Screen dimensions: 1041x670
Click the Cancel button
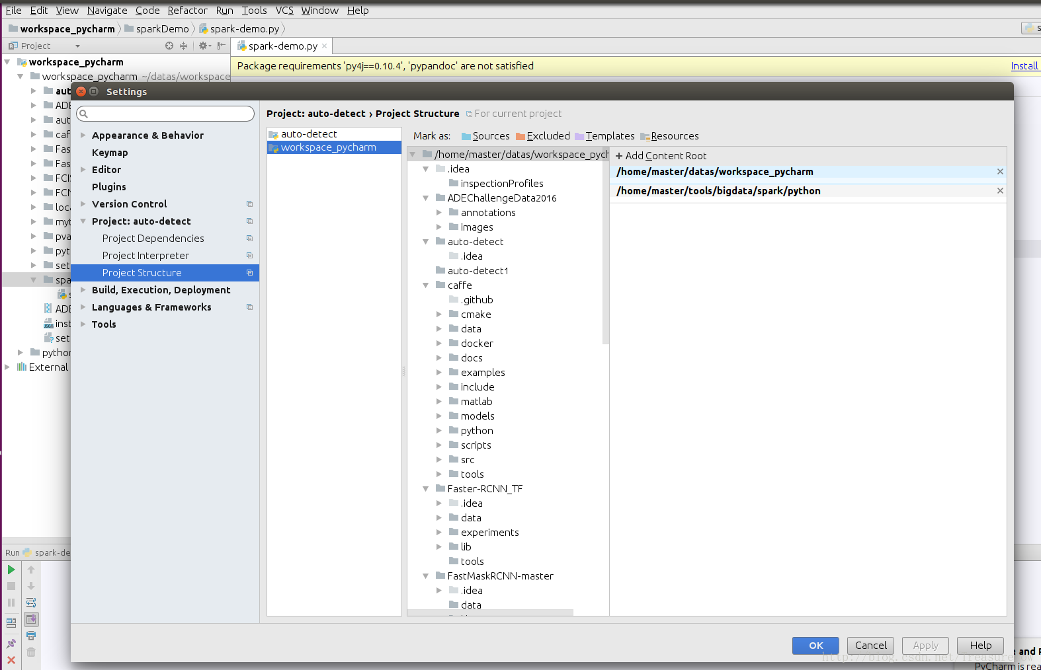point(870,646)
